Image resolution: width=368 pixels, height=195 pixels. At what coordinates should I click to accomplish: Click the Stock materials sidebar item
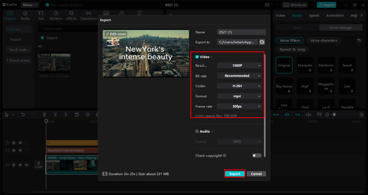tap(19, 50)
